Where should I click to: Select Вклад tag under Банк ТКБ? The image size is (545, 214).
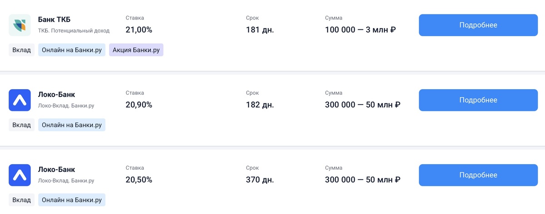[x=22, y=50]
